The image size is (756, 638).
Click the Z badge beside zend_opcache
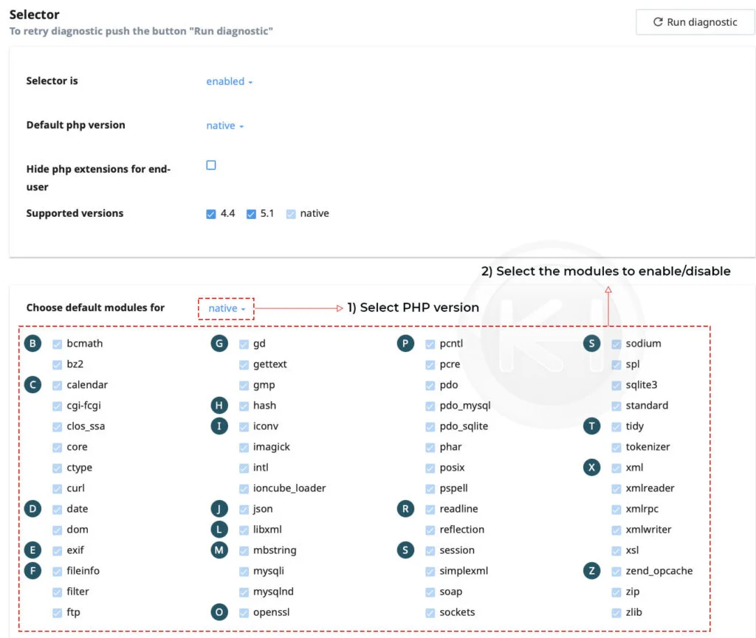click(x=591, y=570)
